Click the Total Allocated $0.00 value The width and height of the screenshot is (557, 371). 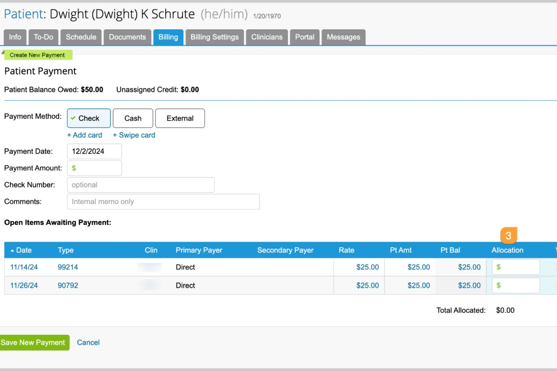[505, 310]
